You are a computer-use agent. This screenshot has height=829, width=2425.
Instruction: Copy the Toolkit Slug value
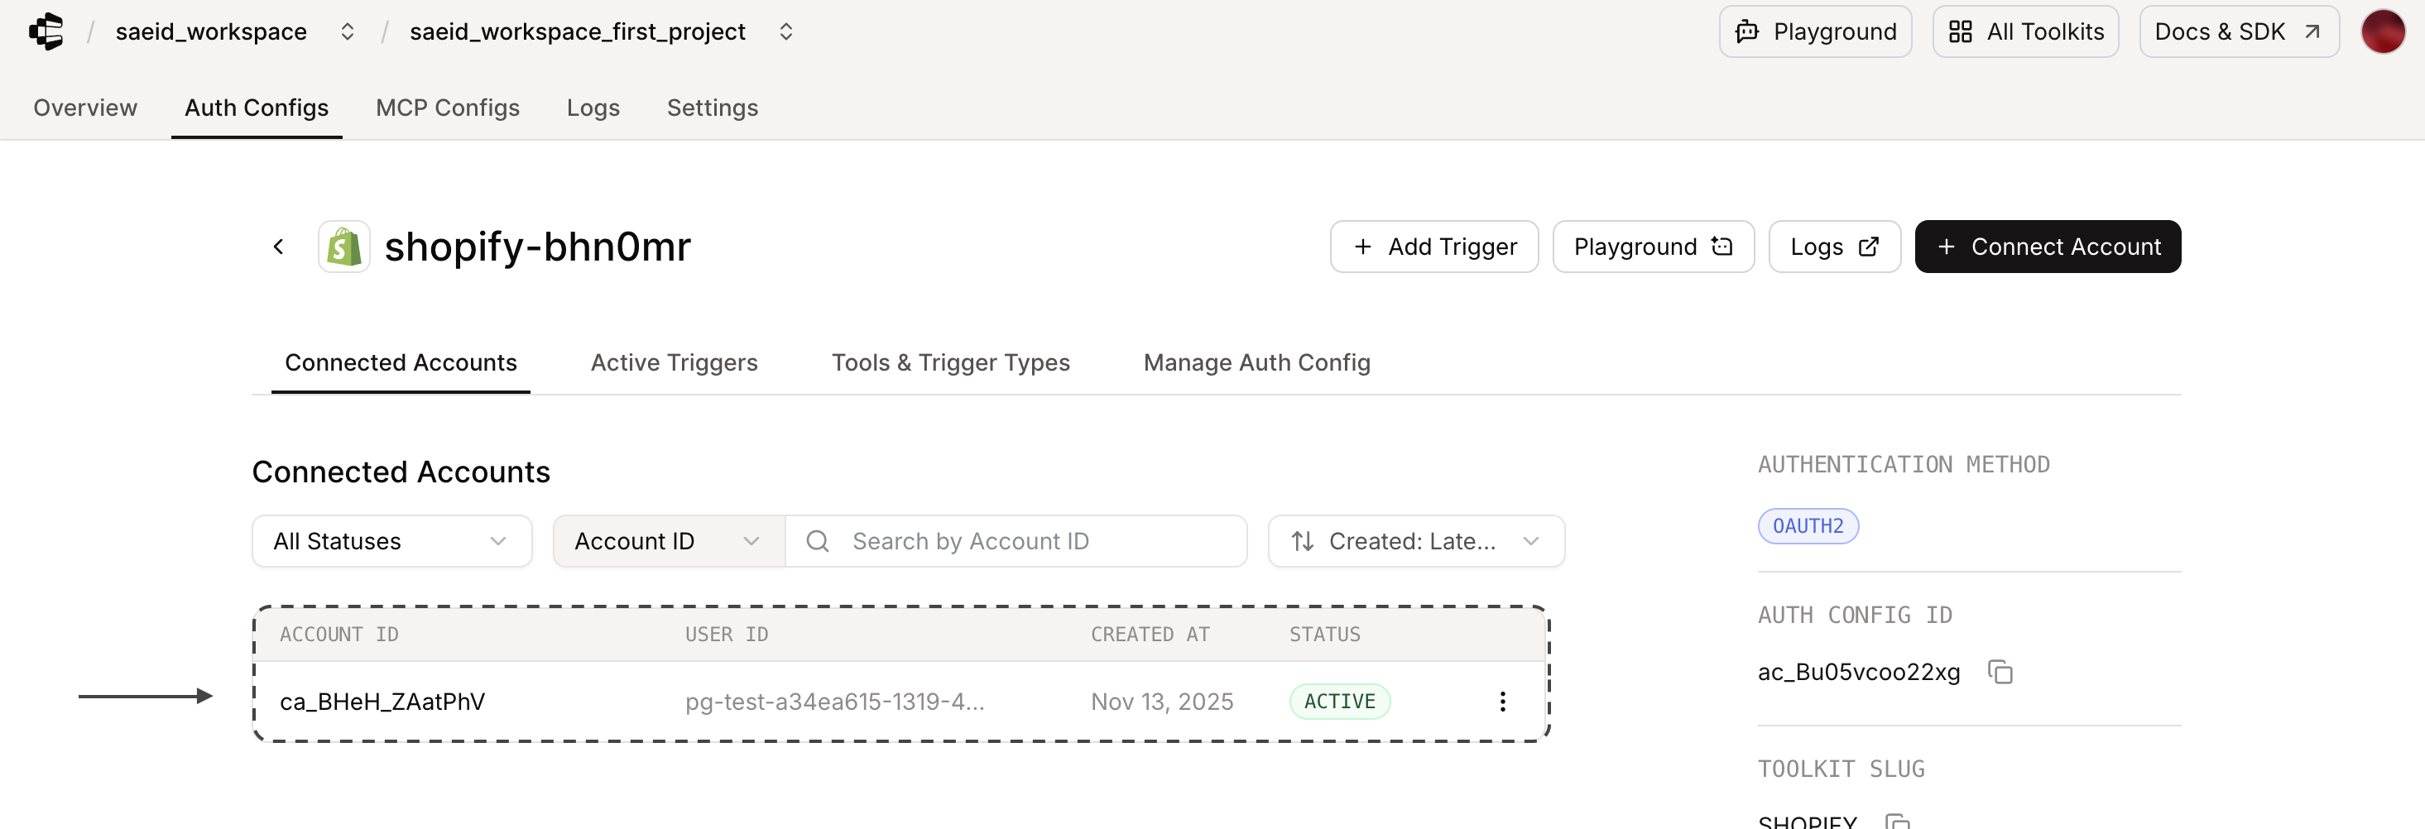(1897, 822)
